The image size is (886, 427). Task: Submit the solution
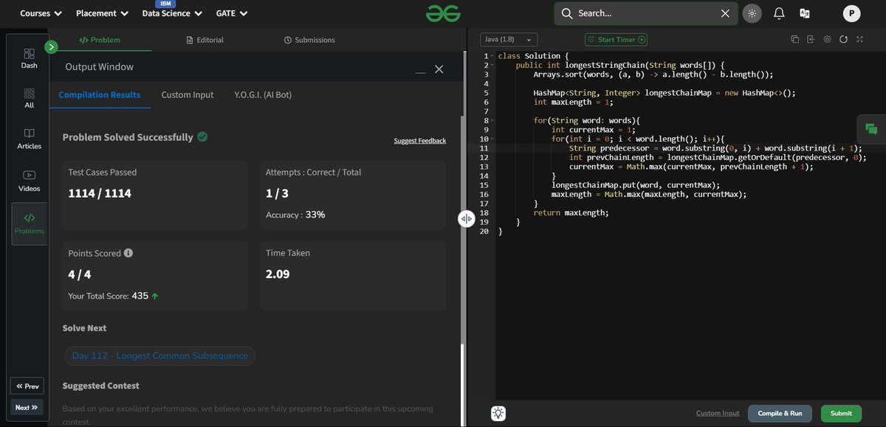coord(841,413)
